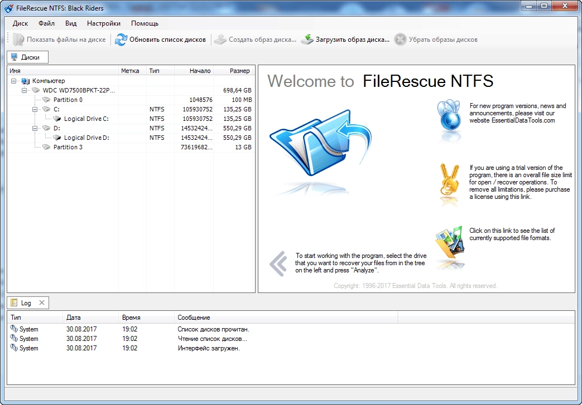The image size is (582, 405).
Task: Click the WDC WD7500BPKT hard drive icon
Action: click(36, 90)
